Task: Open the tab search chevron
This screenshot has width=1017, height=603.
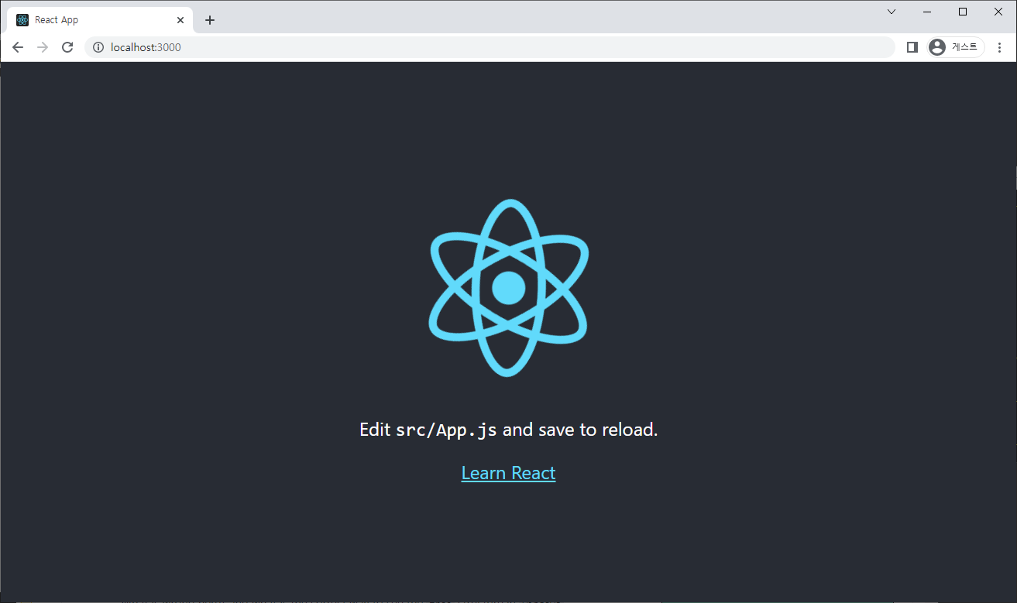Action: click(x=891, y=11)
